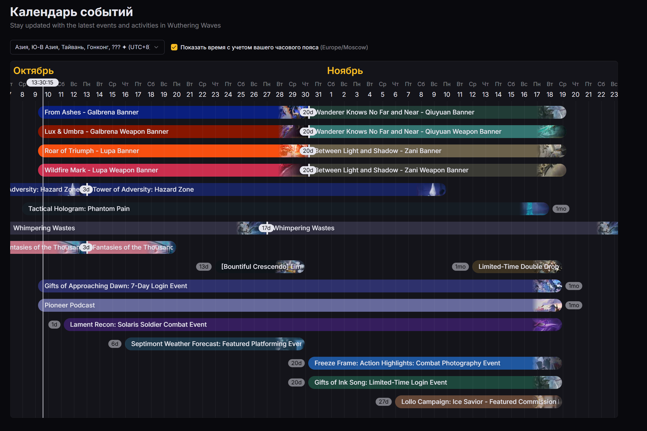Click the Ноябрь month heading
The height and width of the screenshot is (431, 647).
[x=345, y=71]
